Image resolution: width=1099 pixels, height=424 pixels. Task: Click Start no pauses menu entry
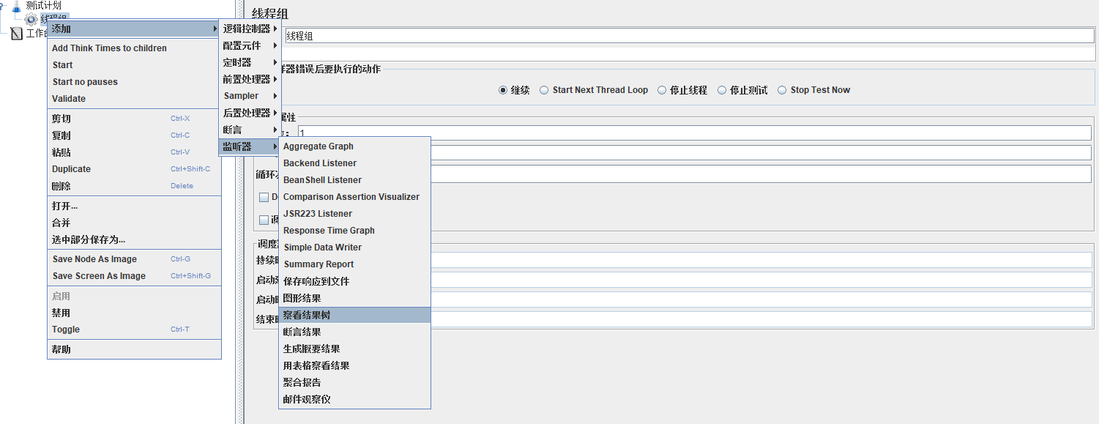pos(134,82)
